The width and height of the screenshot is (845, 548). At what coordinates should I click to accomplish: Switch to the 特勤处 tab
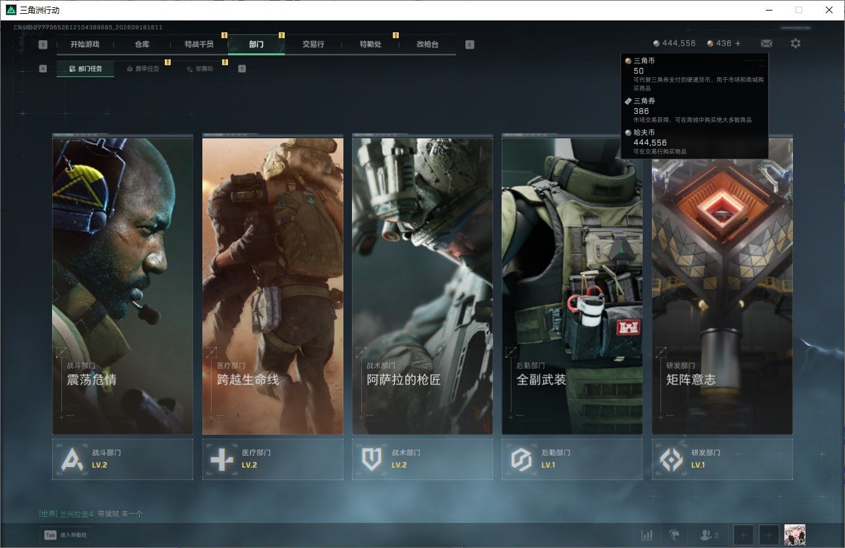coord(370,44)
